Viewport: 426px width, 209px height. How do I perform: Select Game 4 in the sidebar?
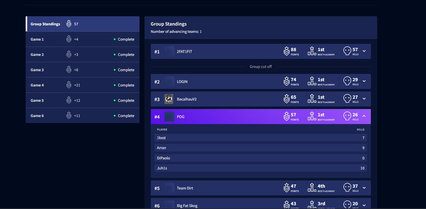click(83, 85)
